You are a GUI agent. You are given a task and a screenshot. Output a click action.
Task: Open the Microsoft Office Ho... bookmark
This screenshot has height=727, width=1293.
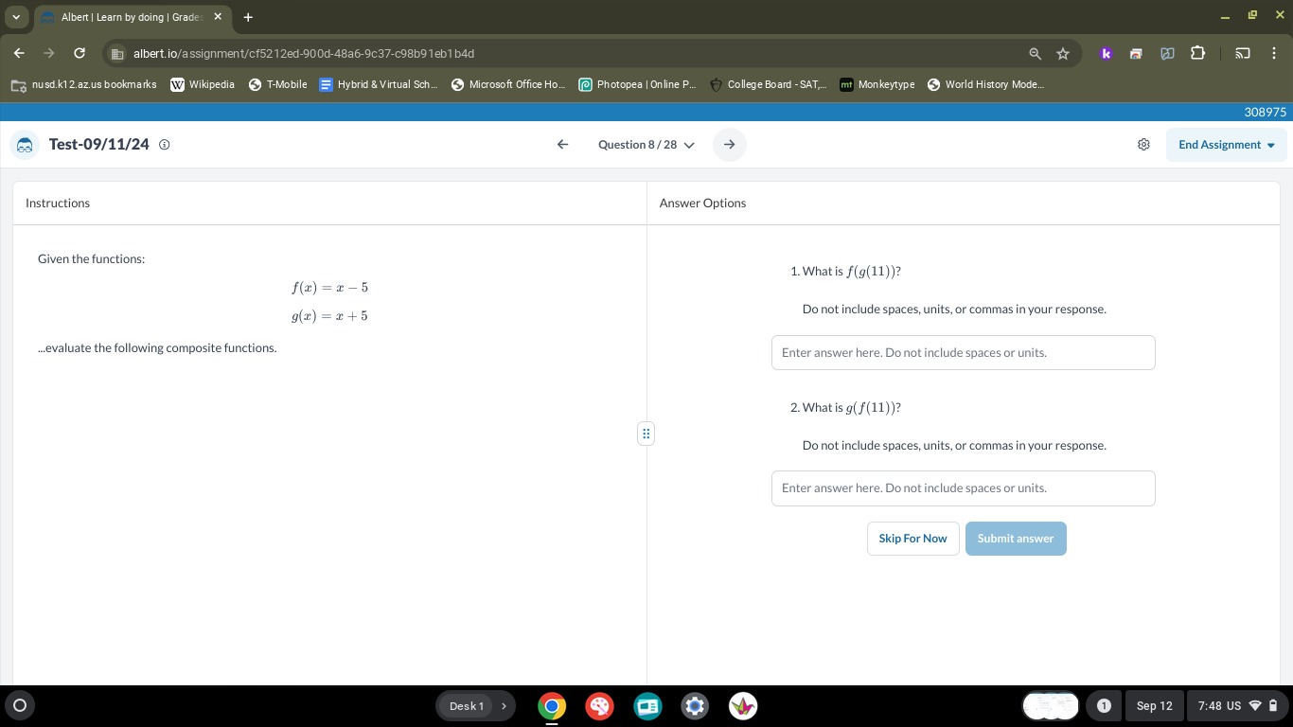click(508, 84)
